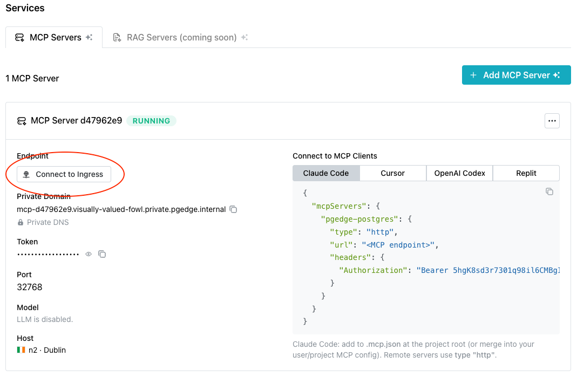Click the Ireland flag icon for host
This screenshot has width=577, height=377.
tap(21, 350)
